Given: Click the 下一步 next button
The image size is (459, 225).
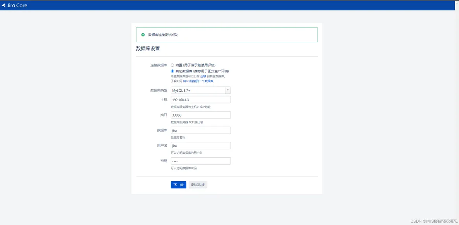Looking at the screenshot, I should point(179,185).
